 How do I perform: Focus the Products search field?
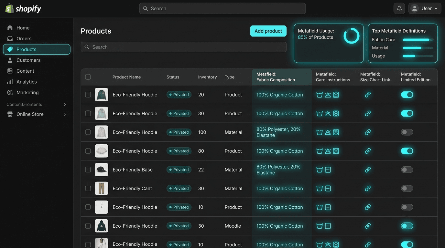pyautogui.click(x=184, y=47)
